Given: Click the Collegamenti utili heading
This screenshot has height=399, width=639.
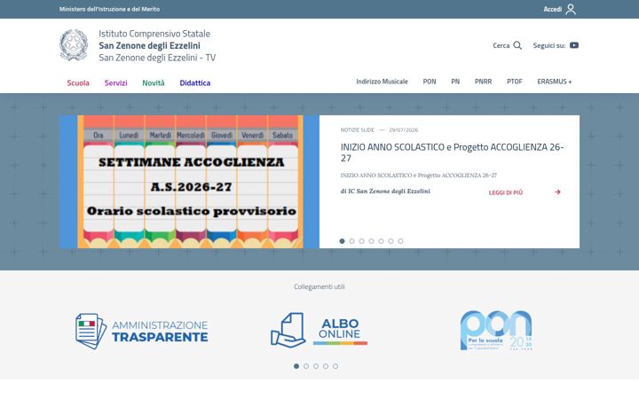Looking at the screenshot, I should pos(319,286).
